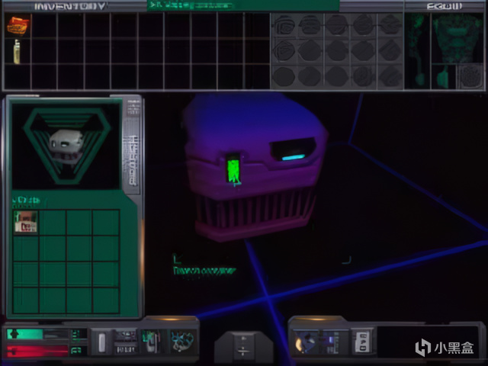Click the green object label below the crate
The image size is (488, 366).
point(204,271)
